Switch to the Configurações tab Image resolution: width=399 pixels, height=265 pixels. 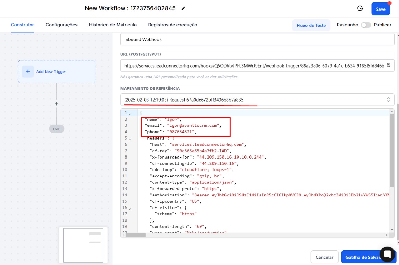(61, 25)
